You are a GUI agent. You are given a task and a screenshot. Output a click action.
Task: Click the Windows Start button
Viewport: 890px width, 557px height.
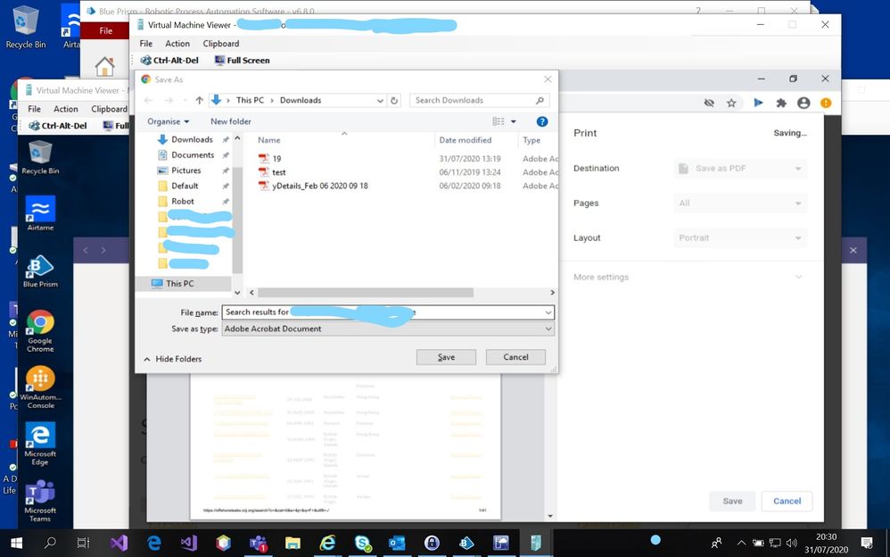[16, 543]
